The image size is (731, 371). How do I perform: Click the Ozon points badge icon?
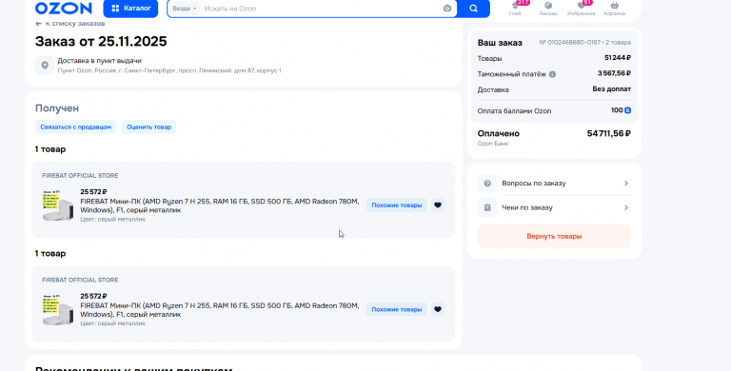pyautogui.click(x=628, y=110)
